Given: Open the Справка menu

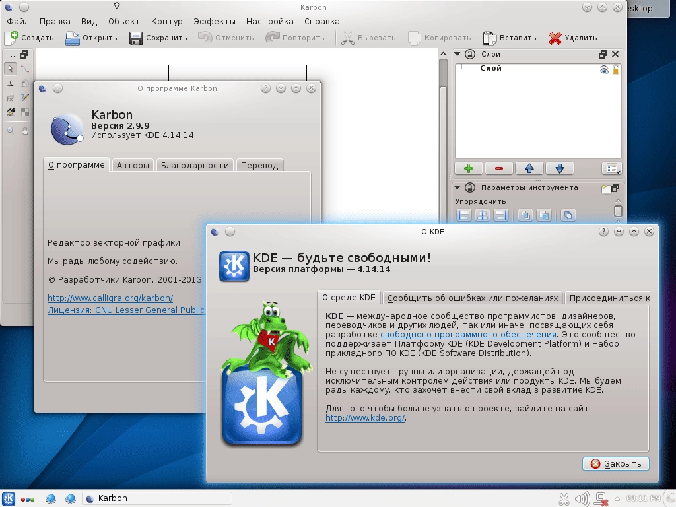Looking at the screenshot, I should [322, 22].
